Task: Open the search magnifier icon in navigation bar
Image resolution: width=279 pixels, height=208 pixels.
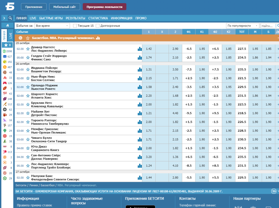Action: (10, 18)
